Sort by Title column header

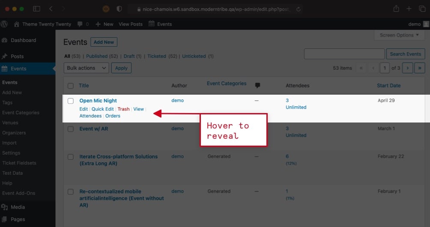point(84,86)
